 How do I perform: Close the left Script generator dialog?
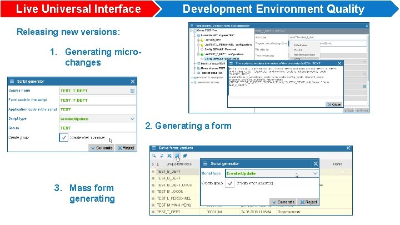coord(133,81)
